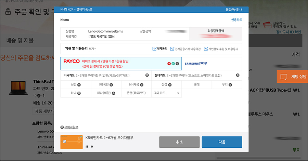Screen dimensions: 308x161
Task: Select 롯데 card
Action: [197, 85]
